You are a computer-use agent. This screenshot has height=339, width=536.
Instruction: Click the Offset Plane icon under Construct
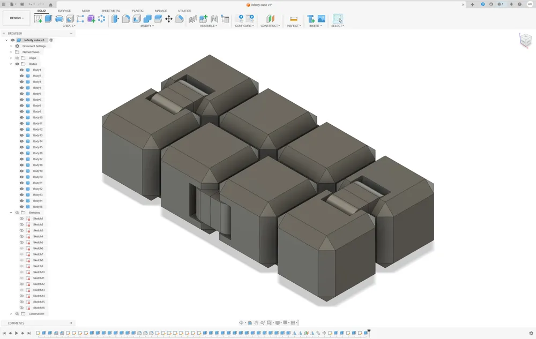tap(270, 19)
